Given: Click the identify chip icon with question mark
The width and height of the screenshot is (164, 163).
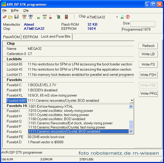Looking at the screenshot, I should (122, 17).
